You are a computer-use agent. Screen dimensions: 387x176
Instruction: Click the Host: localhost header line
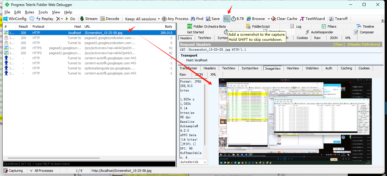(x=197, y=60)
